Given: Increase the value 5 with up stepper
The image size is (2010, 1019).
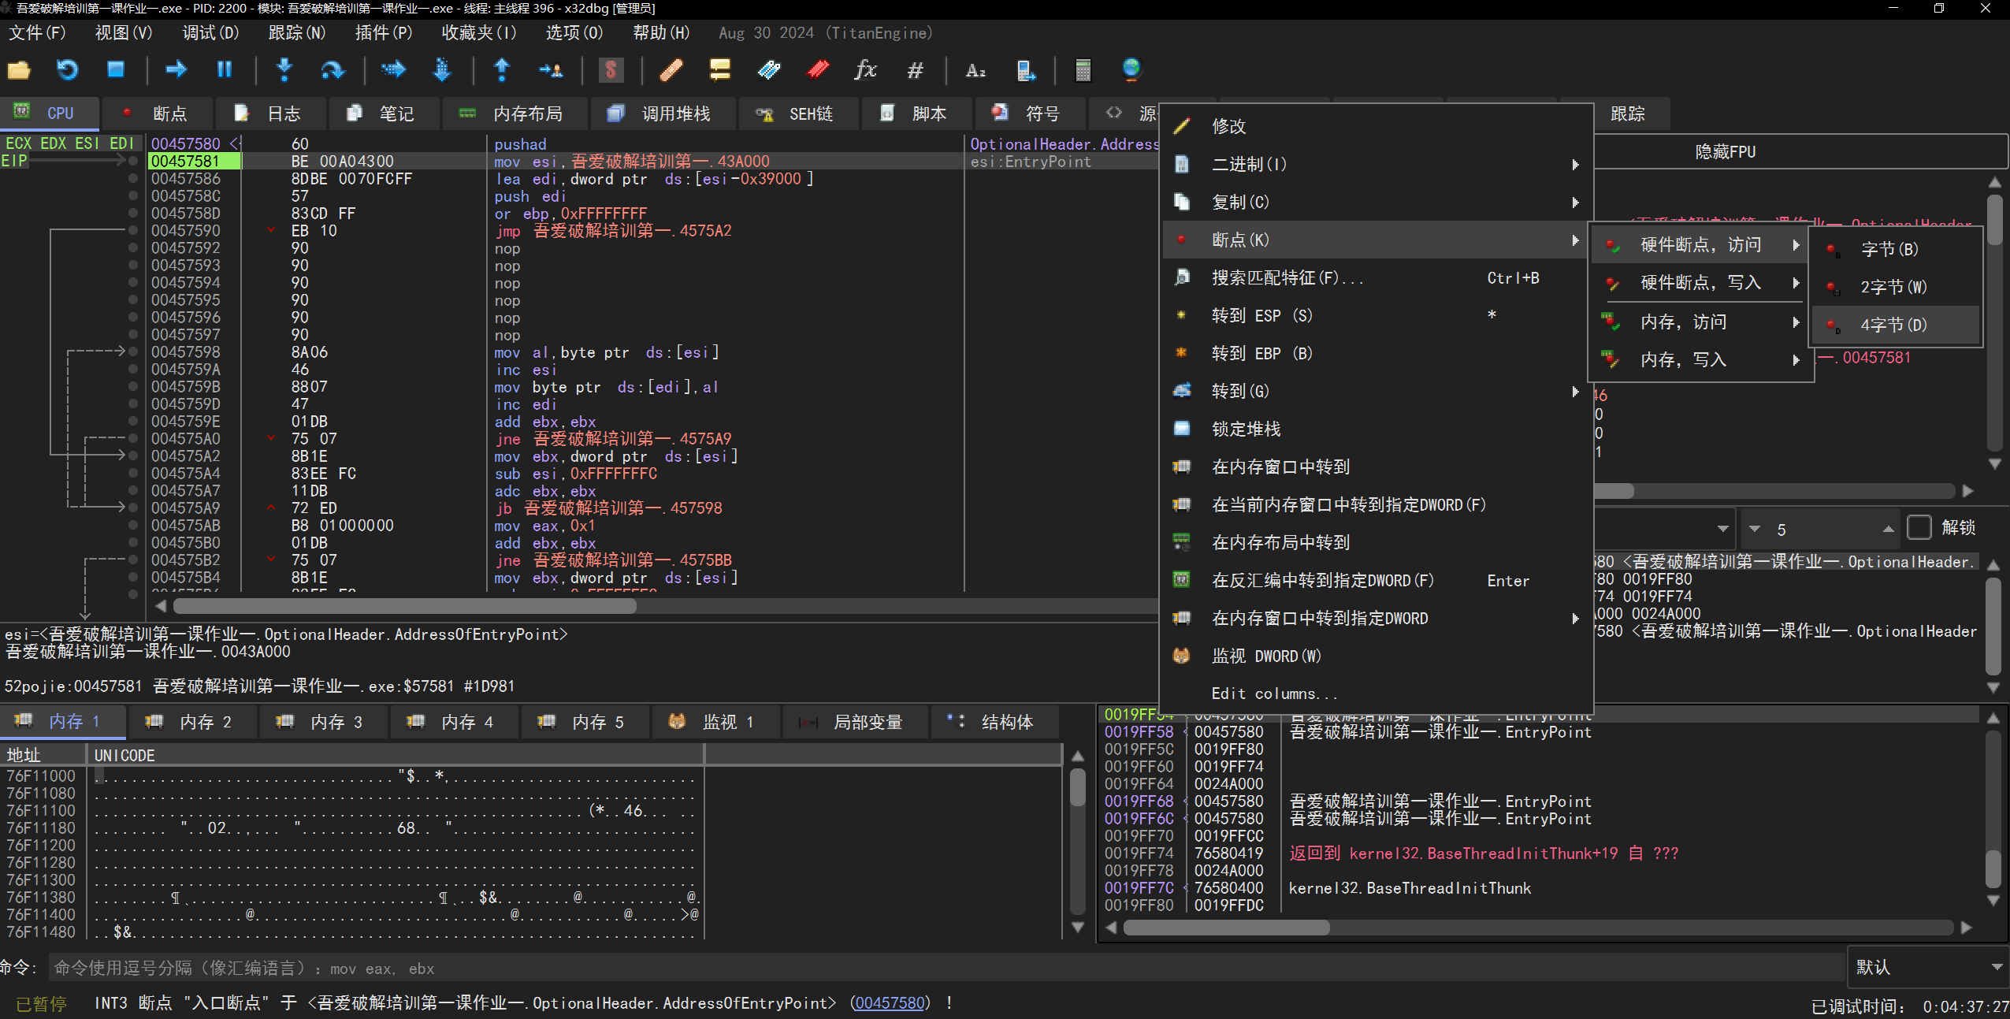Looking at the screenshot, I should (x=1888, y=529).
